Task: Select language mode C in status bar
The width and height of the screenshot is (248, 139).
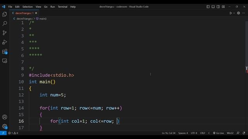Action: click(x=209, y=133)
